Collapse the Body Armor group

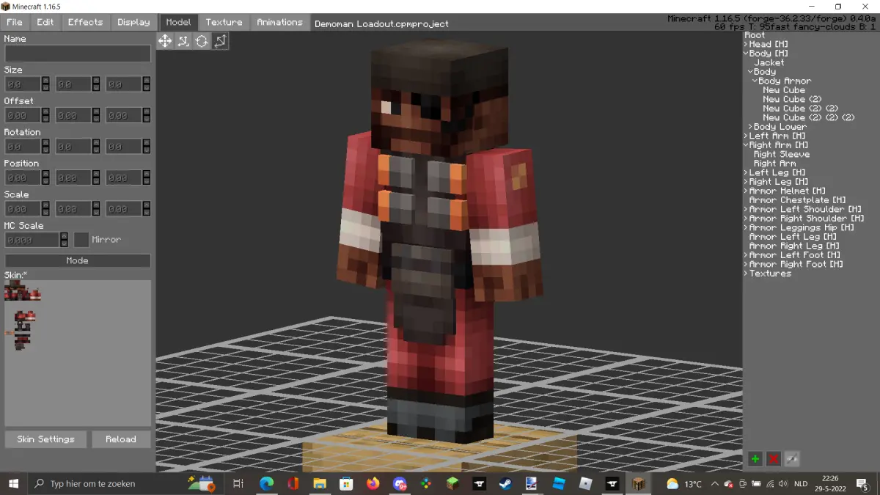[755, 81]
